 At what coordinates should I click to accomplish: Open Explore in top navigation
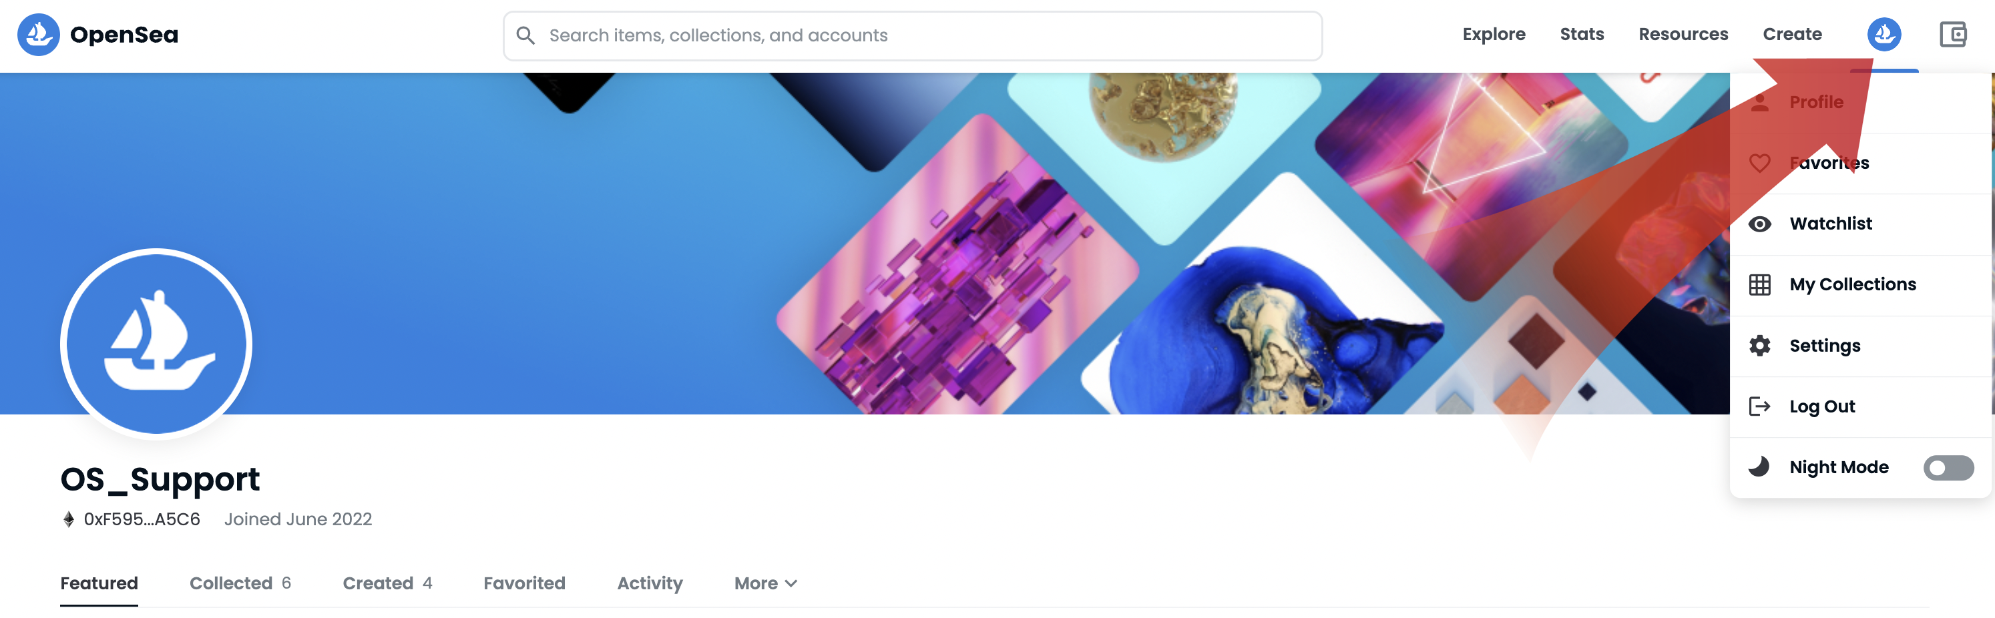click(x=1493, y=35)
